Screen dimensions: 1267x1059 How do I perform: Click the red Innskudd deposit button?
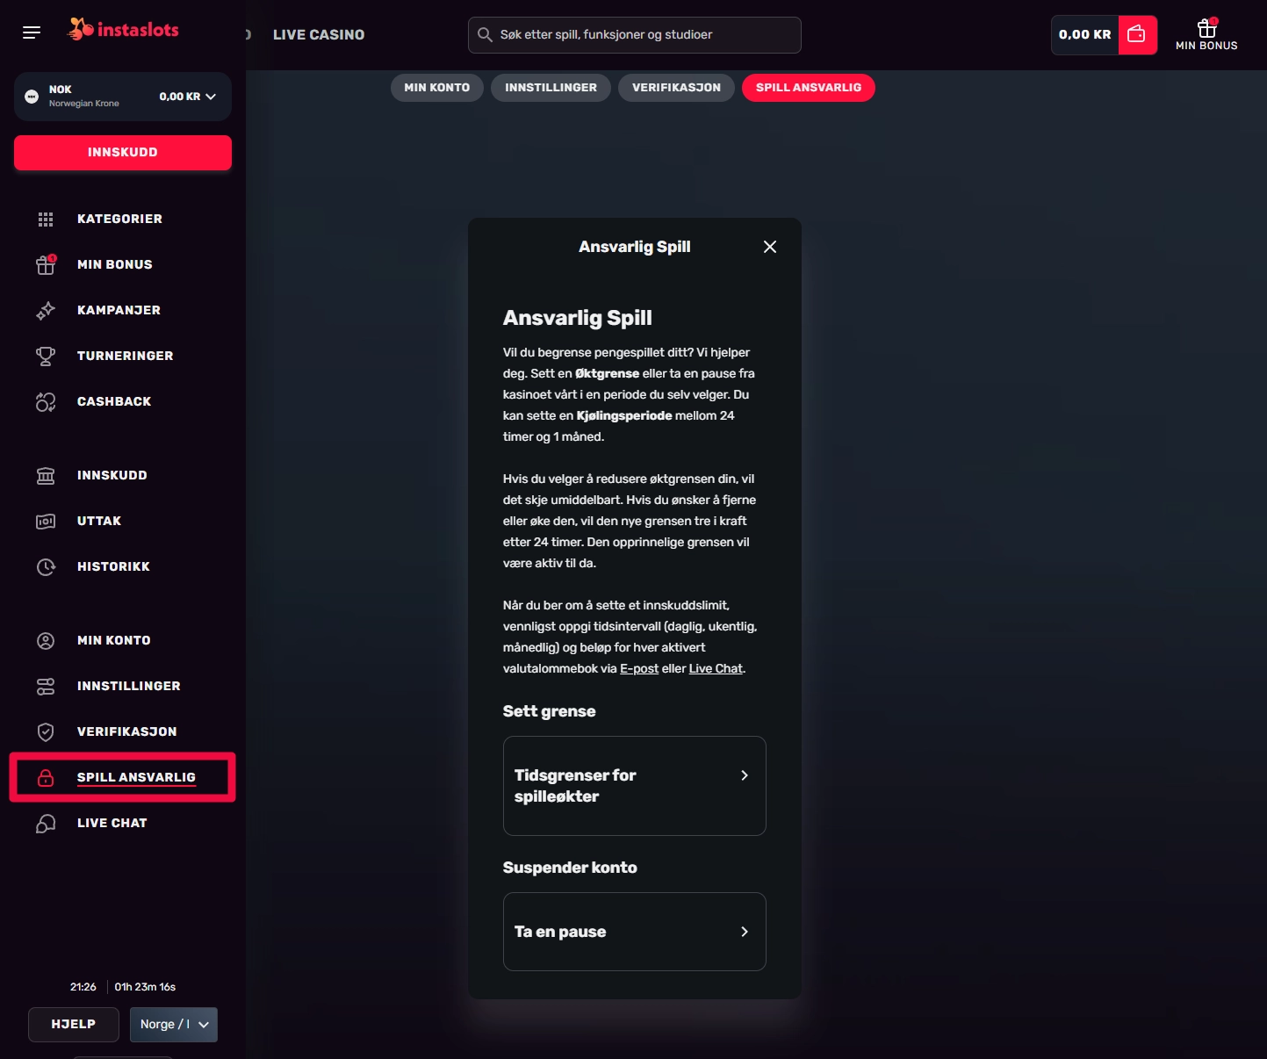click(x=123, y=153)
